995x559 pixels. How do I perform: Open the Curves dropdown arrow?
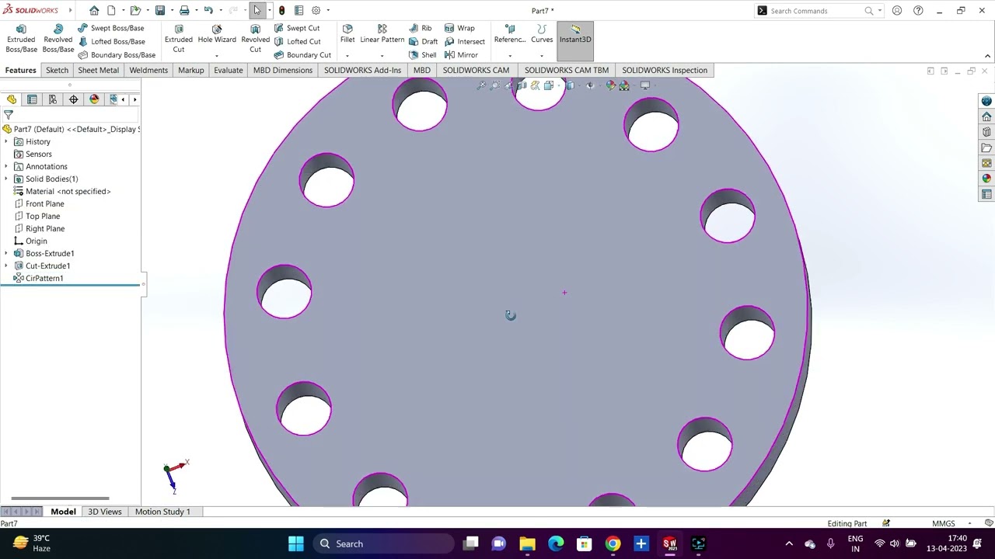(x=542, y=56)
